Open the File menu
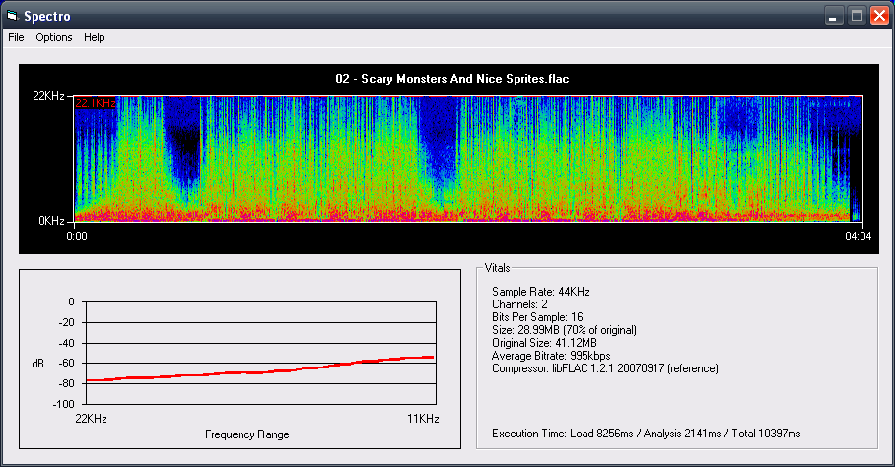The width and height of the screenshot is (895, 467). (x=16, y=37)
